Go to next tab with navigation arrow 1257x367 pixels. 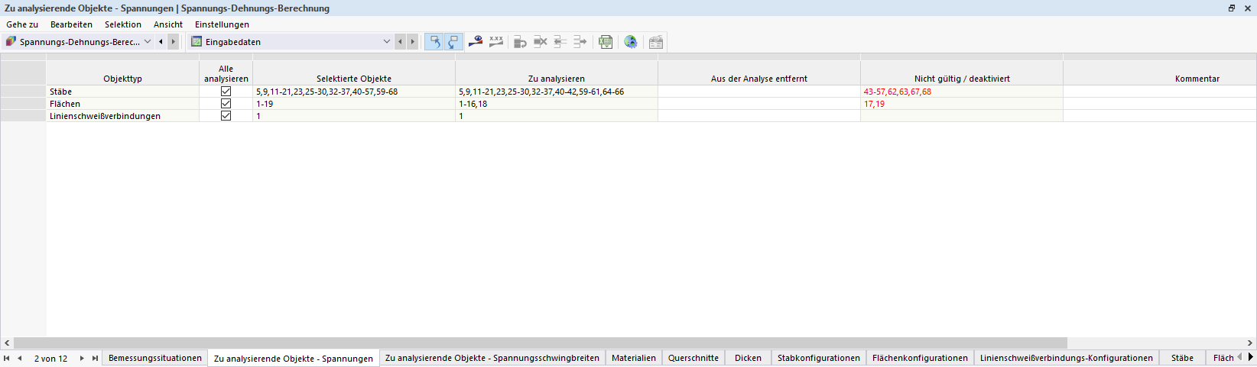pyautogui.click(x=82, y=358)
